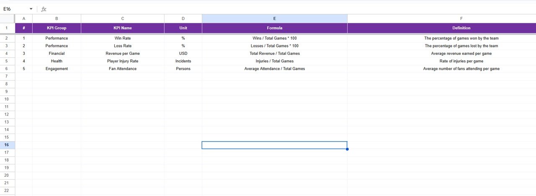The height and width of the screenshot is (196, 536).
Task: Select the Injuries / Total Games formula cell
Action: [x=274, y=61]
